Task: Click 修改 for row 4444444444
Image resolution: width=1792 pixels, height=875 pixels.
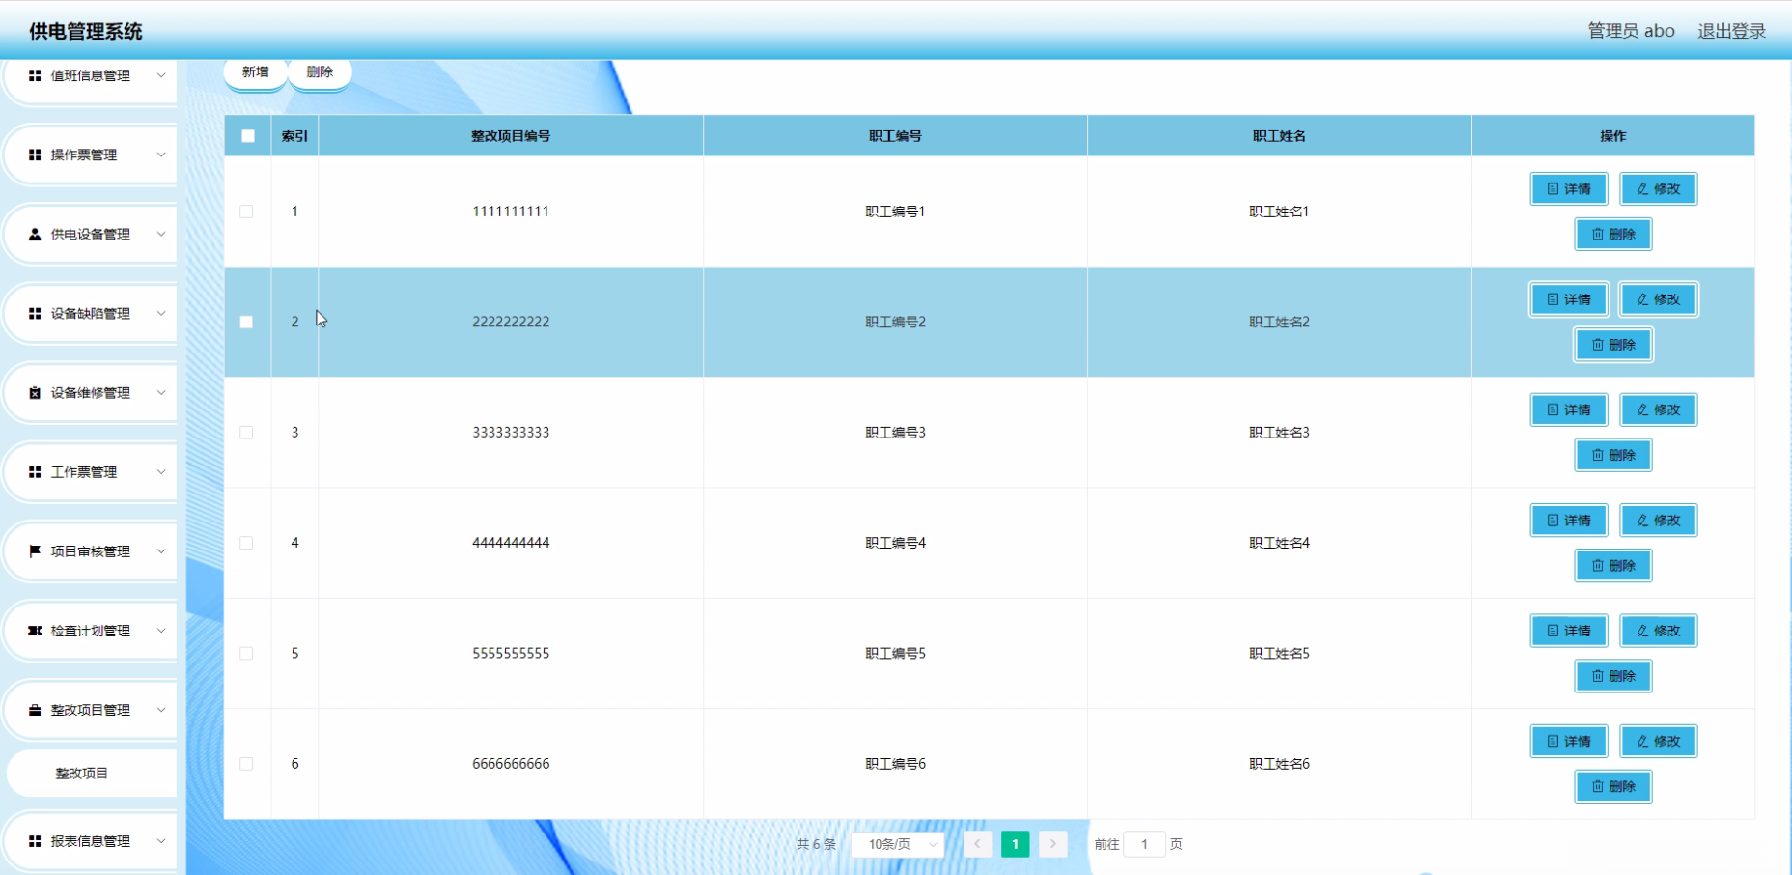Action: [1659, 521]
